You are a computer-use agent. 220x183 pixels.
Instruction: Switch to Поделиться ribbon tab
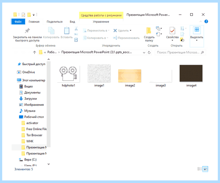point(55,22)
